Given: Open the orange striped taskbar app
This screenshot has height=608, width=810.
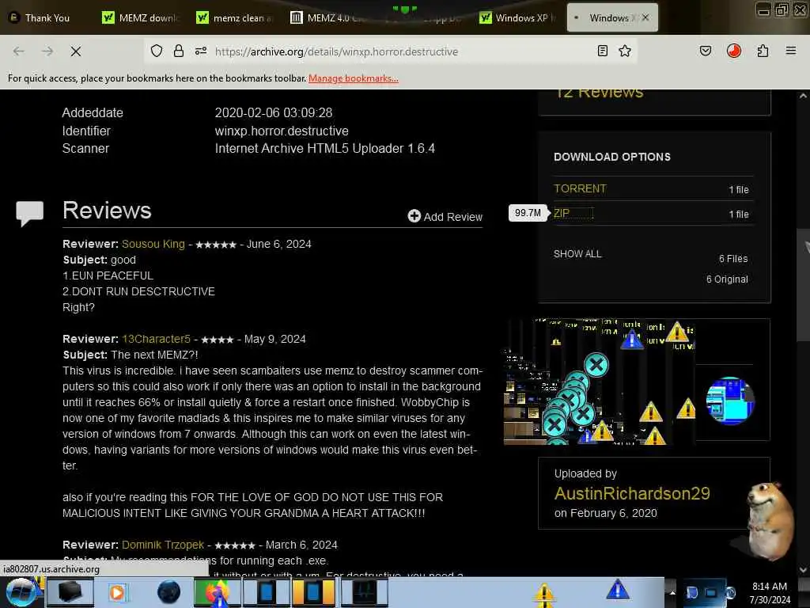Looking at the screenshot, I should (x=313, y=592).
